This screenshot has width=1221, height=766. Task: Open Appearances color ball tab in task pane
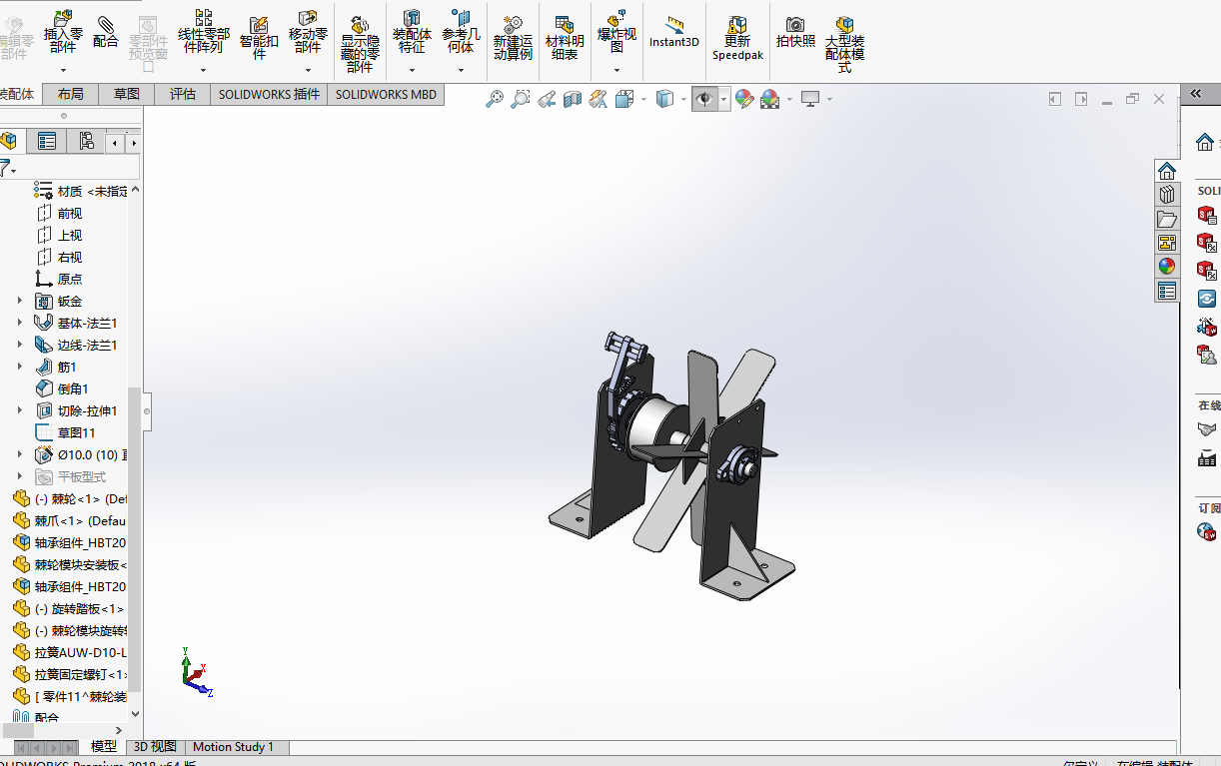(1167, 267)
